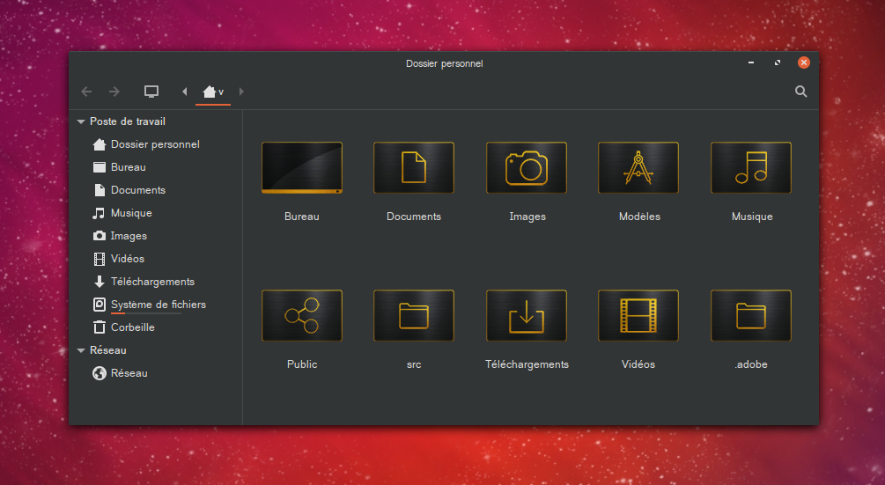Screen dimensions: 885x485
Task: Select Téléchargements in the sidebar
Action: 144,282
